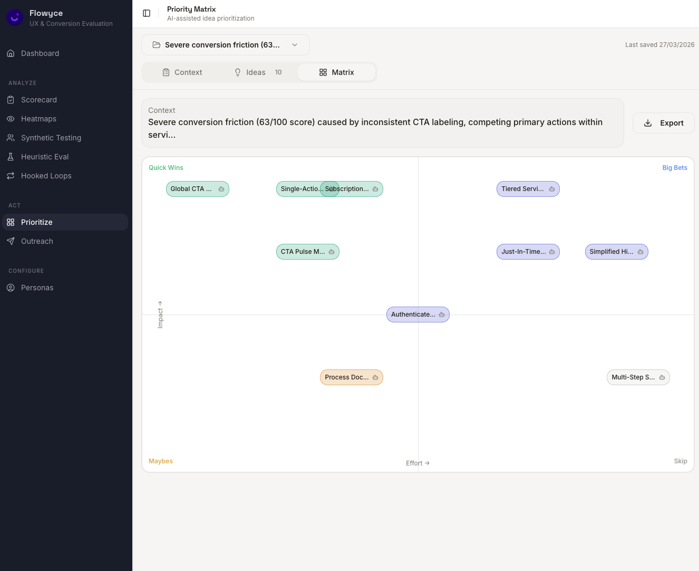Select the Global CTA idea chip

tap(198, 189)
